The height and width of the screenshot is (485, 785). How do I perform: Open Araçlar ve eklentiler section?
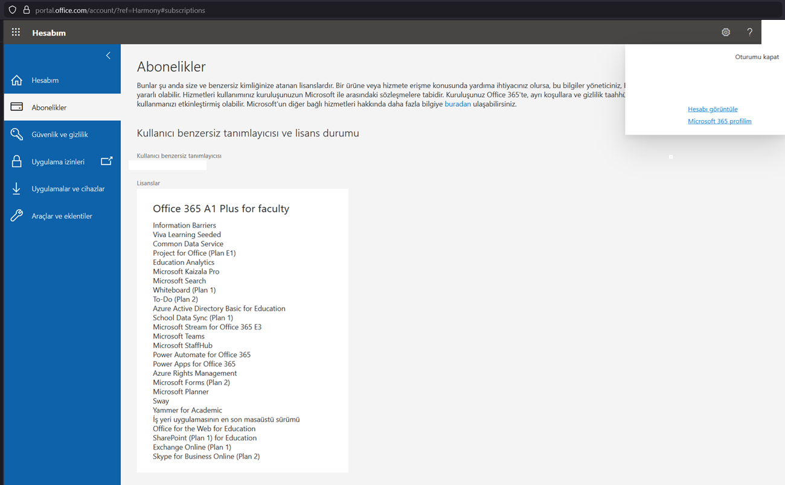[62, 216]
